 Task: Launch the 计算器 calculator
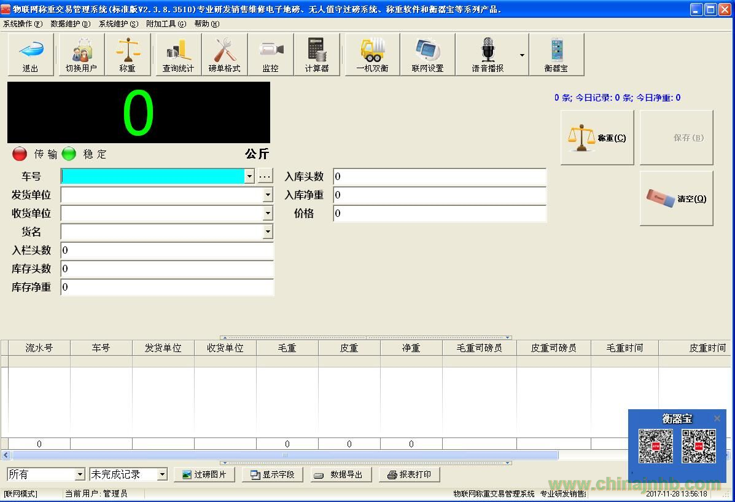click(x=317, y=55)
